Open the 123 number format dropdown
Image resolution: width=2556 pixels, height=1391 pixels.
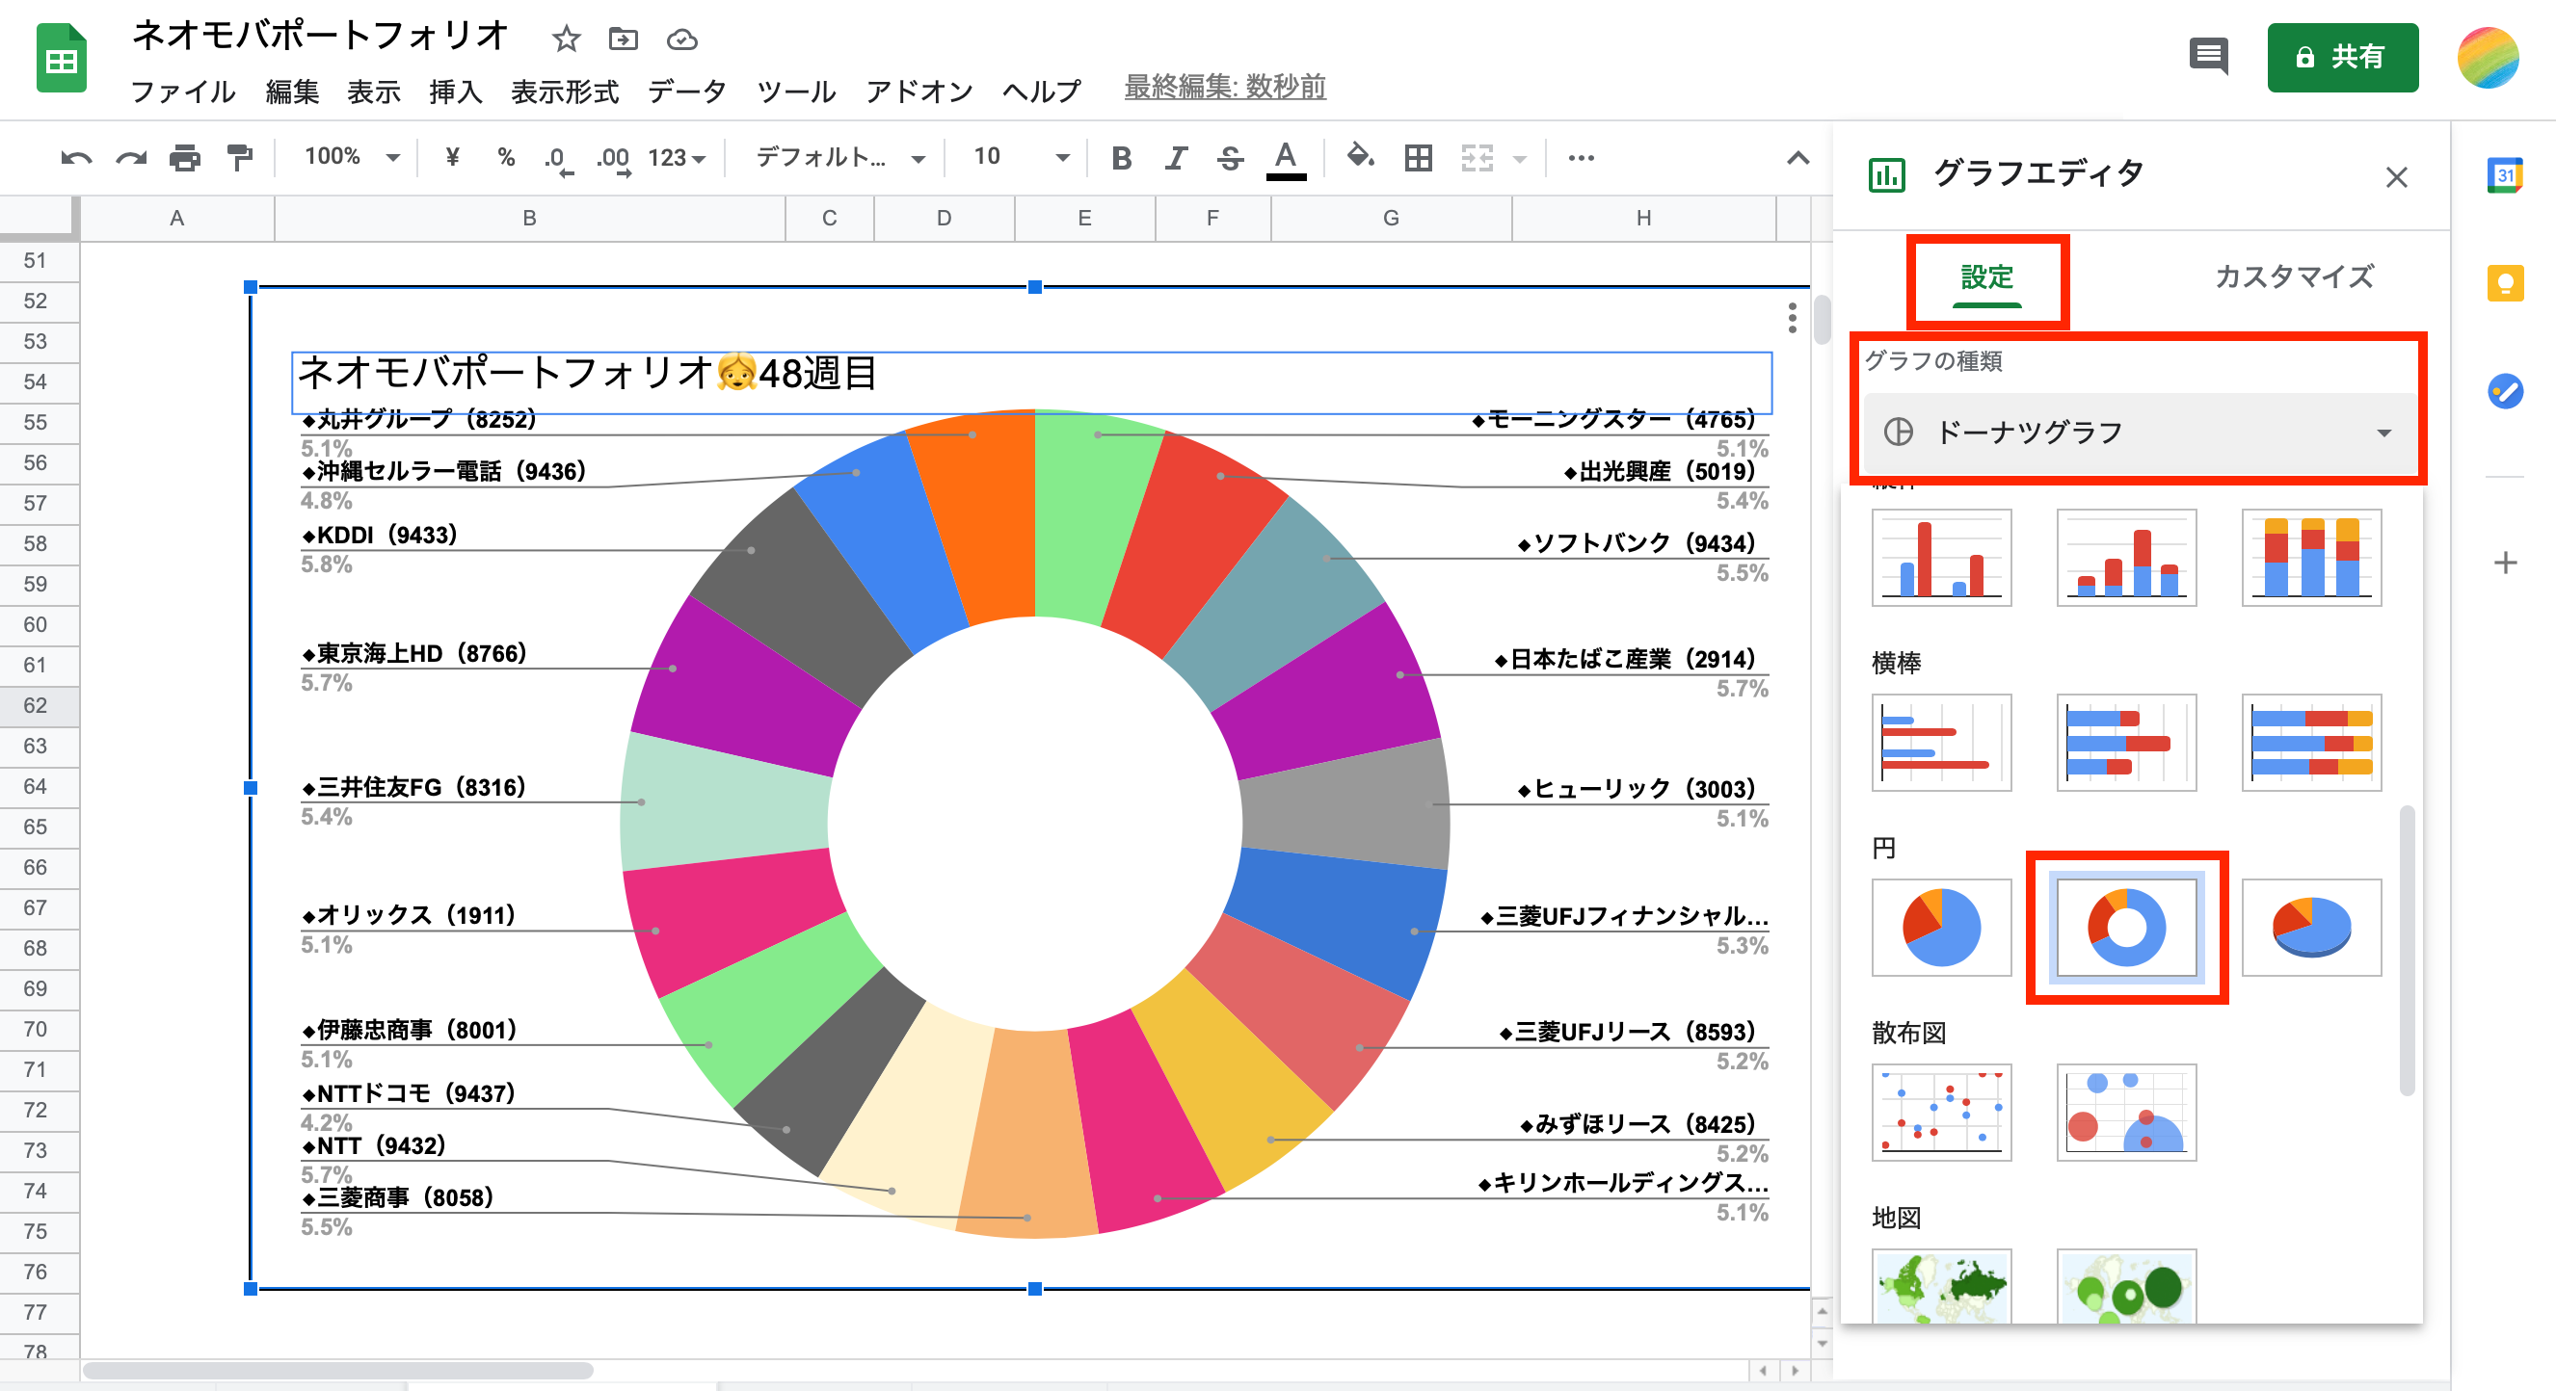click(x=676, y=158)
